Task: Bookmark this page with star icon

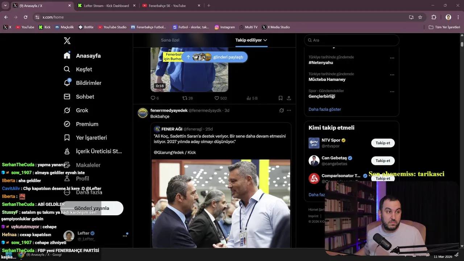Action: click(x=420, y=17)
